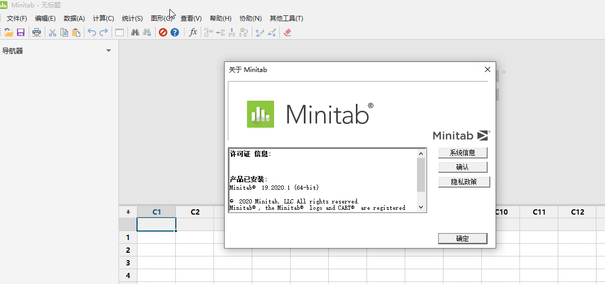605x284 pixels.
Task: Open the 帮助(H) menu
Action: click(221, 19)
